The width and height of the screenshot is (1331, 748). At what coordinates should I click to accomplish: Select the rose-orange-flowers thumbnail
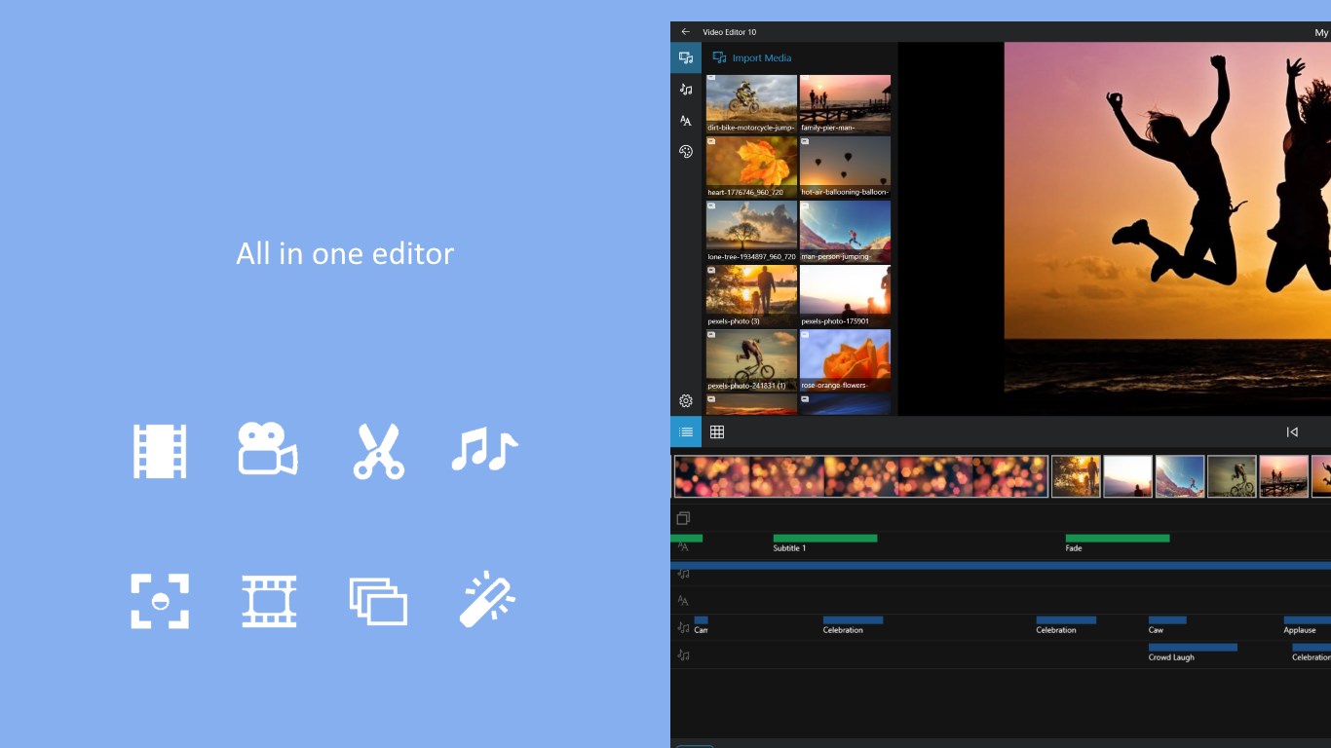click(x=845, y=360)
